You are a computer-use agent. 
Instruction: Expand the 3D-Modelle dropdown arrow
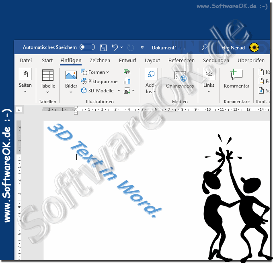pyautogui.click(x=119, y=91)
